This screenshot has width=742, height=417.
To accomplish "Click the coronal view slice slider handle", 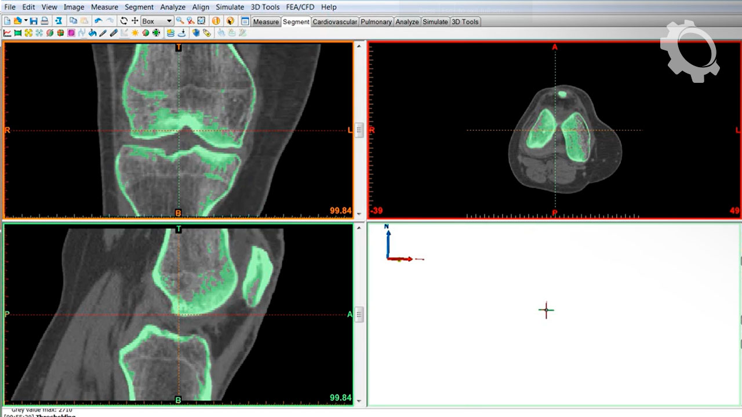I will pyautogui.click(x=359, y=130).
